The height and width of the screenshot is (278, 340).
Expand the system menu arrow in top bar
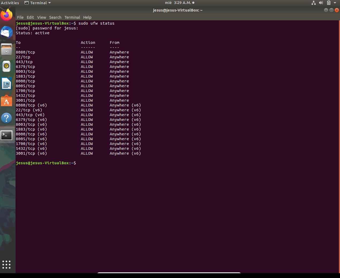[x=335, y=3]
